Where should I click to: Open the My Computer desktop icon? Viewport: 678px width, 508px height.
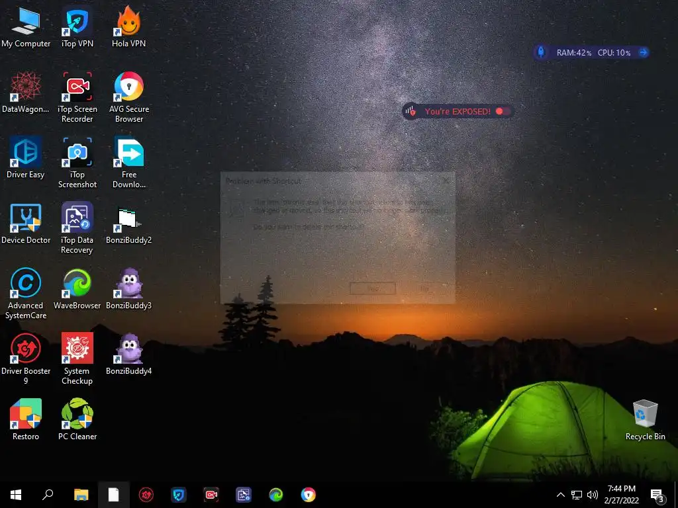26,28
